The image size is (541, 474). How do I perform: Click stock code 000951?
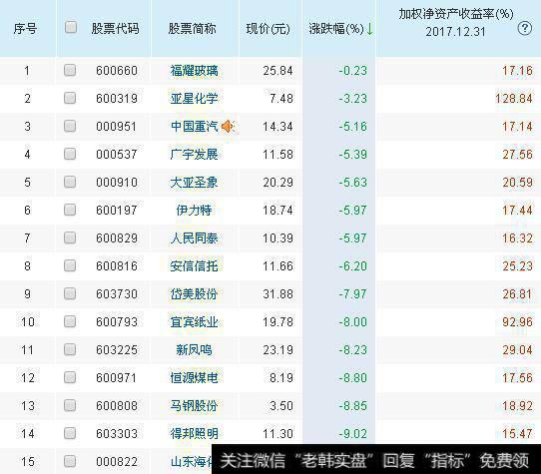point(117,127)
